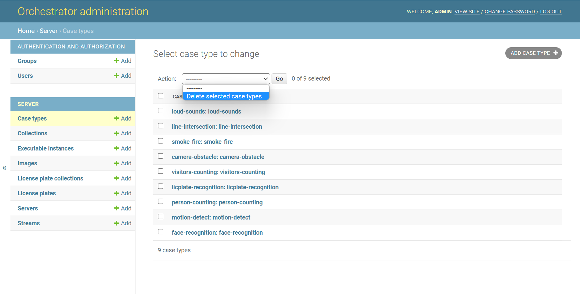
Task: Tick the checkbox for motion-detect
Action: pos(161,217)
